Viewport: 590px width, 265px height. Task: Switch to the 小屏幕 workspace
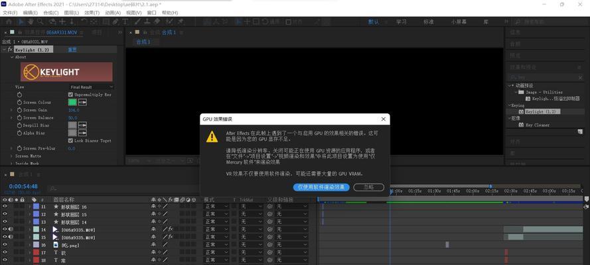459,22
